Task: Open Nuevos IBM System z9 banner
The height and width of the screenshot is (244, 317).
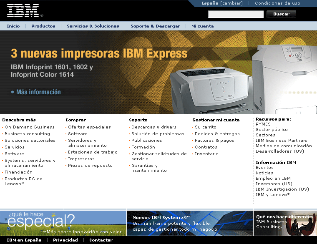Action: 190,223
